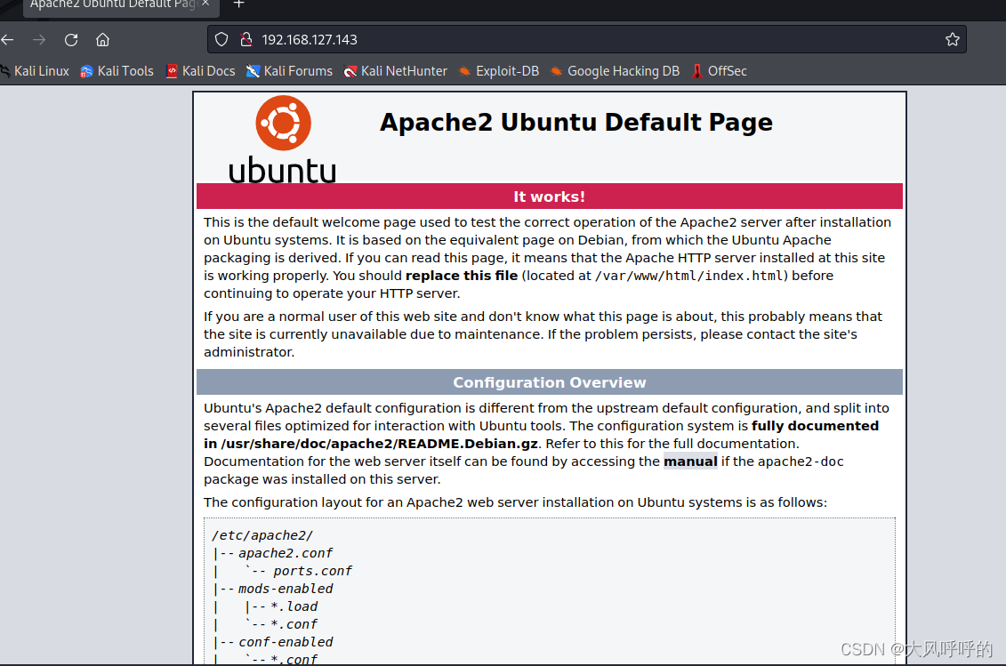Image resolution: width=1006 pixels, height=666 pixels.
Task: Open the Exploit-DB bookmark
Action: (x=498, y=71)
